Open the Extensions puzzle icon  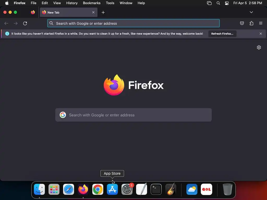[x=251, y=23]
